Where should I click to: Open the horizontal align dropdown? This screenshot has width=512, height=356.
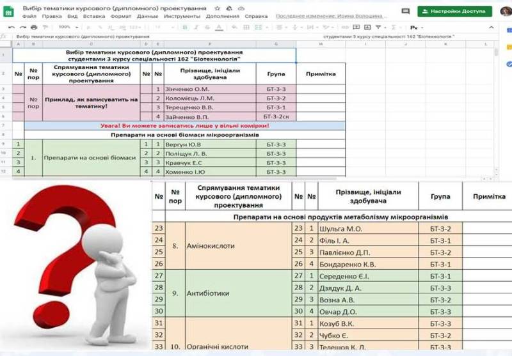pyautogui.click(x=281, y=27)
